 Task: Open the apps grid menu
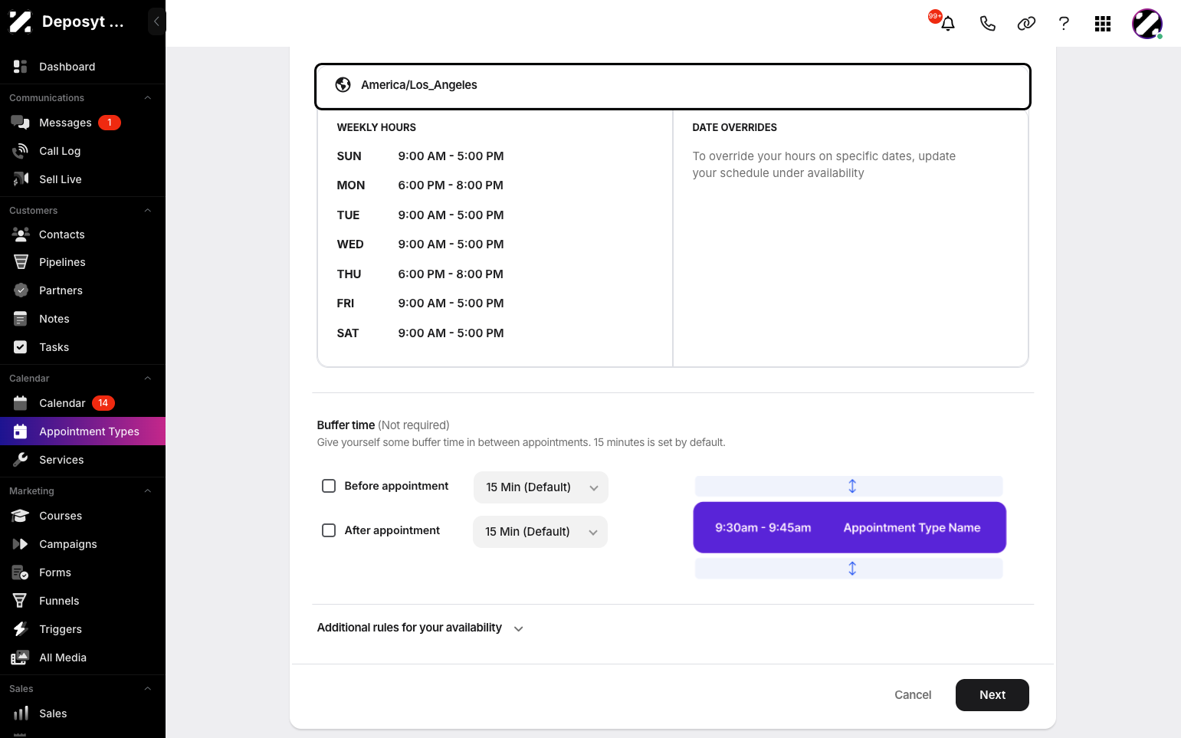pos(1103,24)
